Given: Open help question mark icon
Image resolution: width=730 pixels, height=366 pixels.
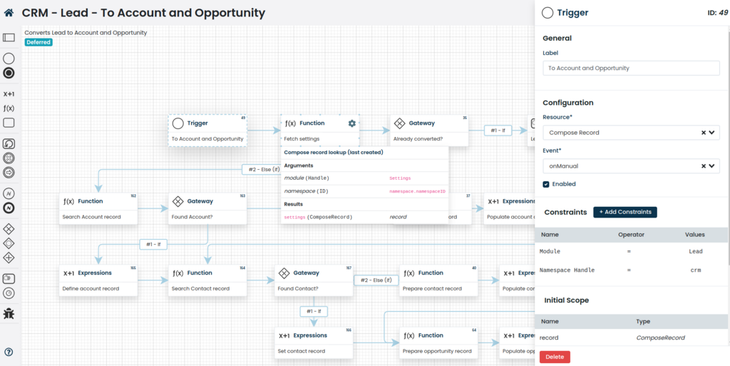Looking at the screenshot, I should click(x=9, y=352).
